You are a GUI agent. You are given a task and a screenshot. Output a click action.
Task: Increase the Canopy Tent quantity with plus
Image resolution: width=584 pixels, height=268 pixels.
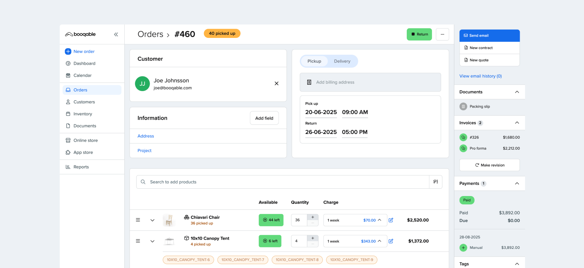(x=313, y=238)
